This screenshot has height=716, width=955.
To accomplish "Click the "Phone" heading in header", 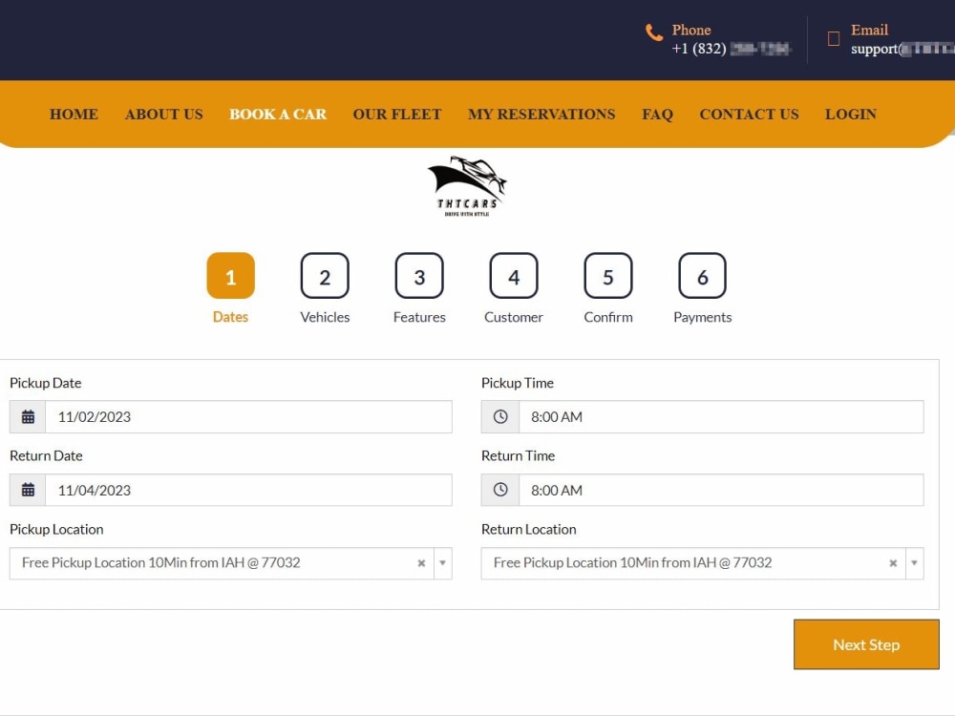I will [x=691, y=30].
